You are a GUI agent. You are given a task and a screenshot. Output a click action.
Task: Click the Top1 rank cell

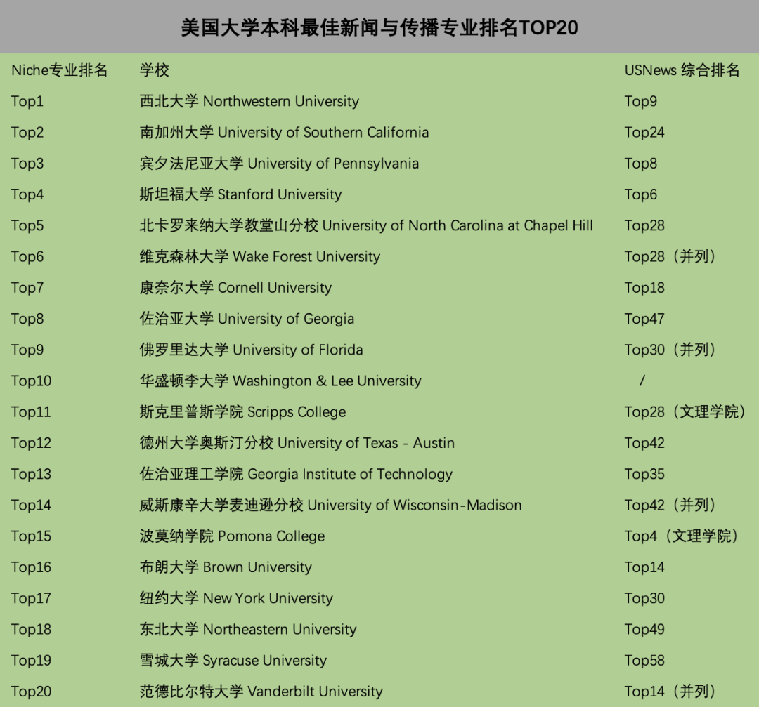[27, 102]
